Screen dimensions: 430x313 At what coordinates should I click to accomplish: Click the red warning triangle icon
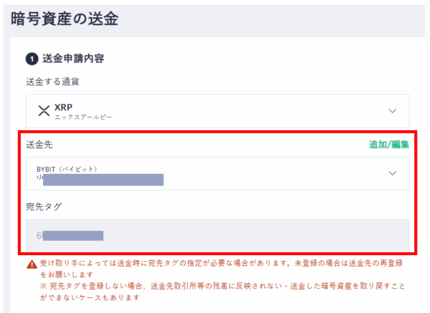click(32, 265)
